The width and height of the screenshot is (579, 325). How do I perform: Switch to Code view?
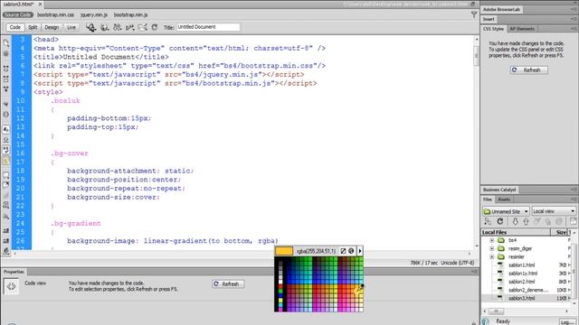click(x=14, y=27)
